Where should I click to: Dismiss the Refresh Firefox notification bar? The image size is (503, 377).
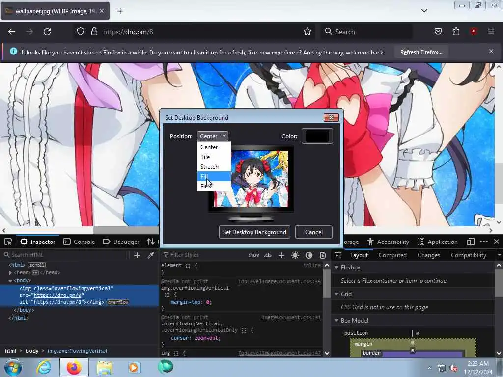(x=491, y=51)
